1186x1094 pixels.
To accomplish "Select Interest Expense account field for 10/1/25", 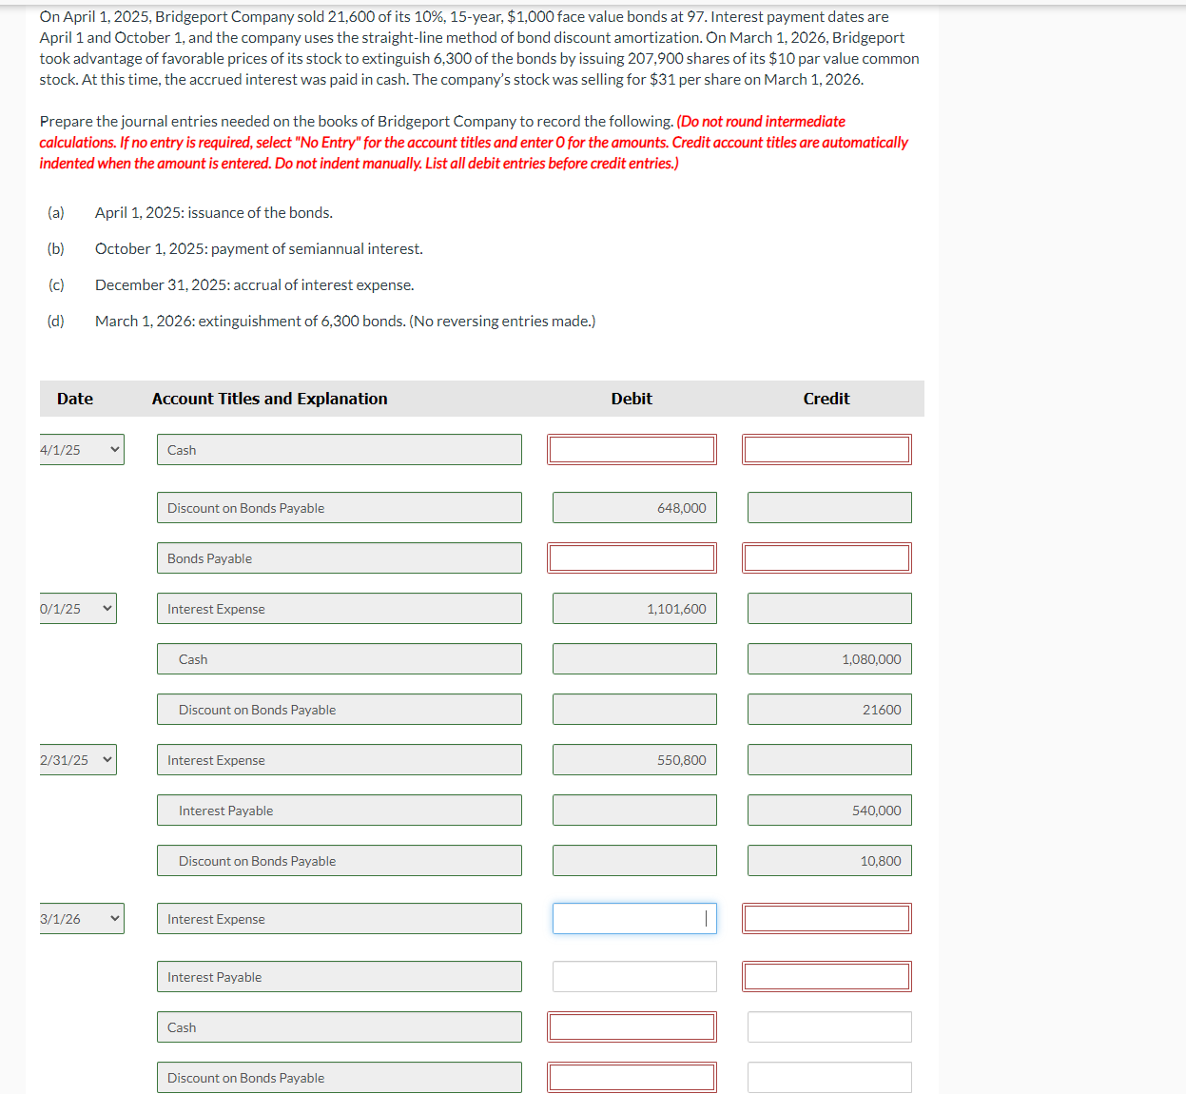I will pyautogui.click(x=340, y=609).
